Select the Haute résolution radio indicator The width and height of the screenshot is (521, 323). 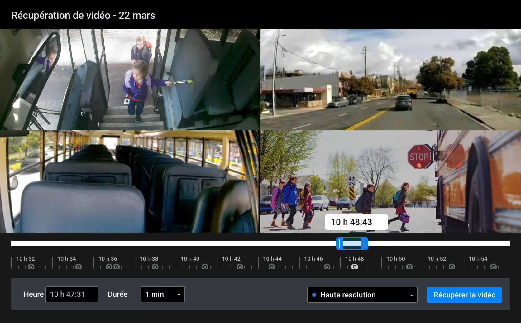point(315,295)
